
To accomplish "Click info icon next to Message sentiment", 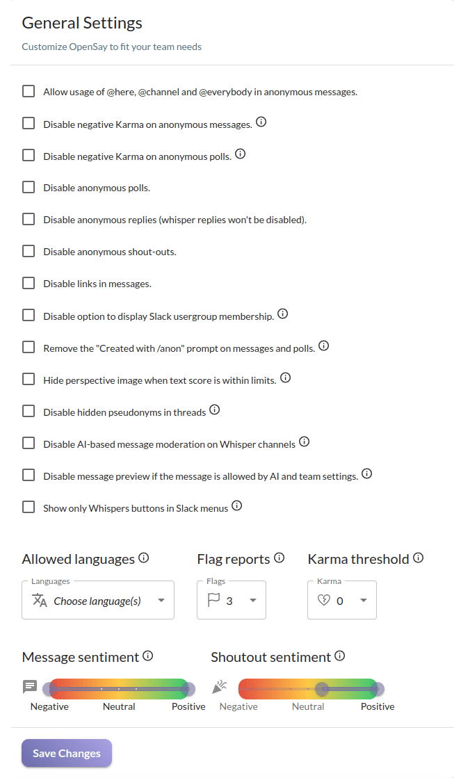I will click(x=148, y=656).
